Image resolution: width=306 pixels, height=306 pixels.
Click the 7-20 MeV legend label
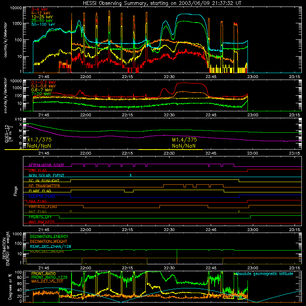(41, 94)
